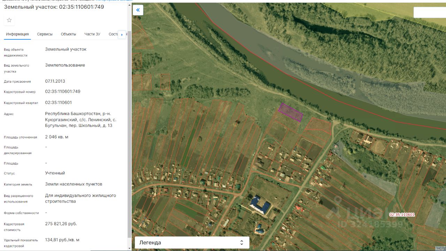This screenshot has width=446, height=251.
Task: Expand the Легенда dropdown
Action: coord(192,243)
